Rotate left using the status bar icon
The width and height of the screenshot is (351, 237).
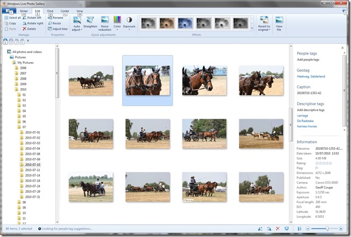click(260, 229)
